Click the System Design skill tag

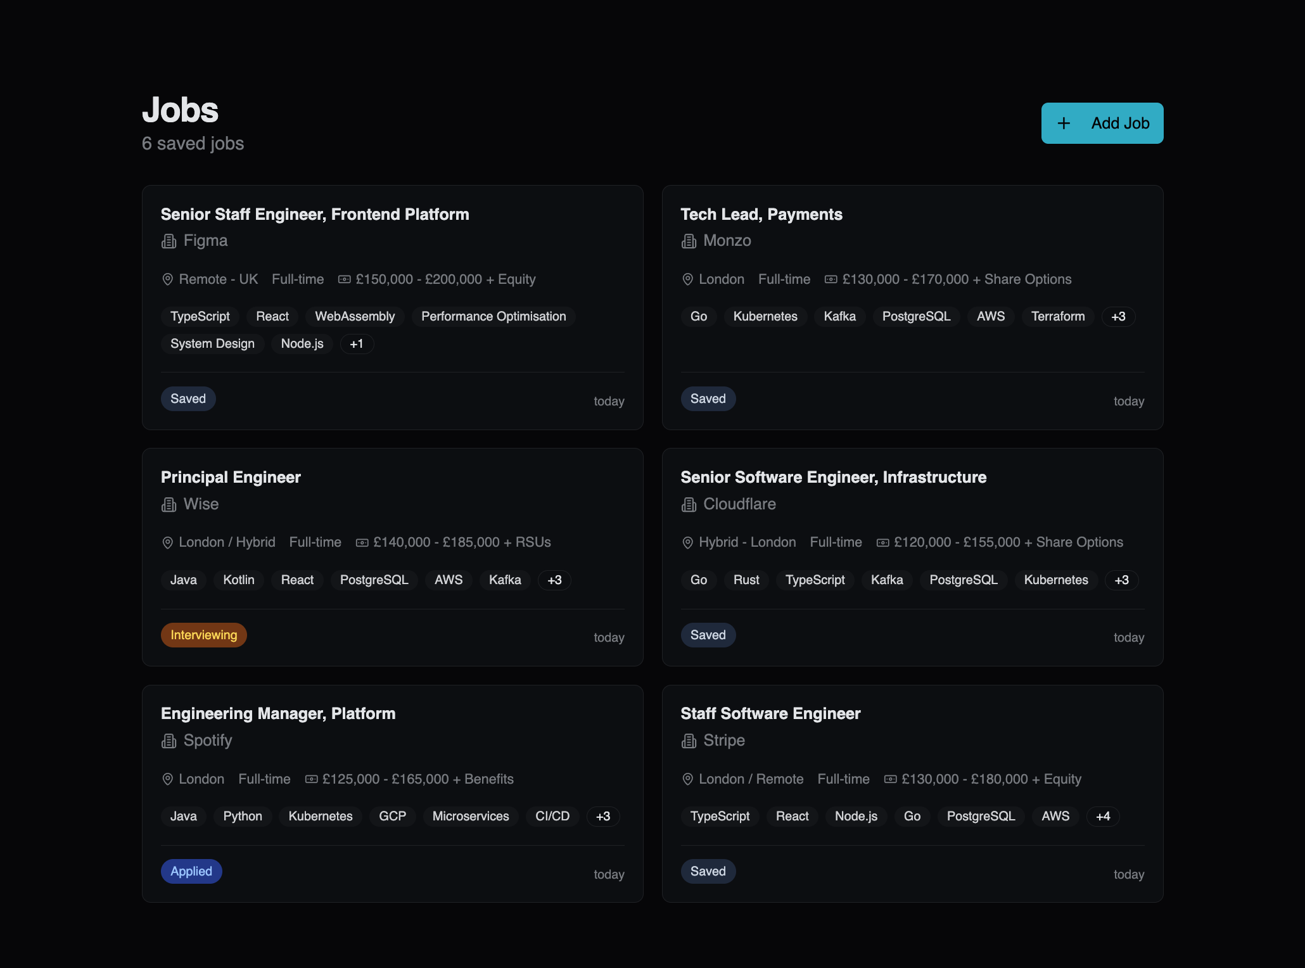tap(212, 344)
